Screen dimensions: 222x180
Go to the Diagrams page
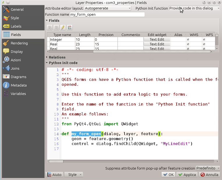pos(23,77)
